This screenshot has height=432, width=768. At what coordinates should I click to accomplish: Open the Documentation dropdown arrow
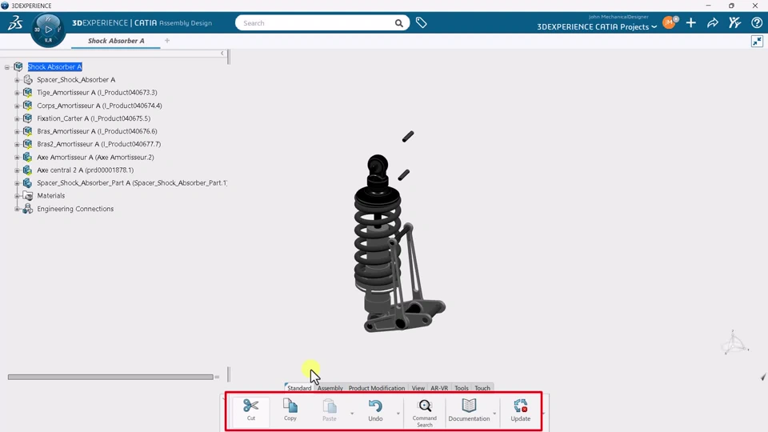(x=494, y=414)
